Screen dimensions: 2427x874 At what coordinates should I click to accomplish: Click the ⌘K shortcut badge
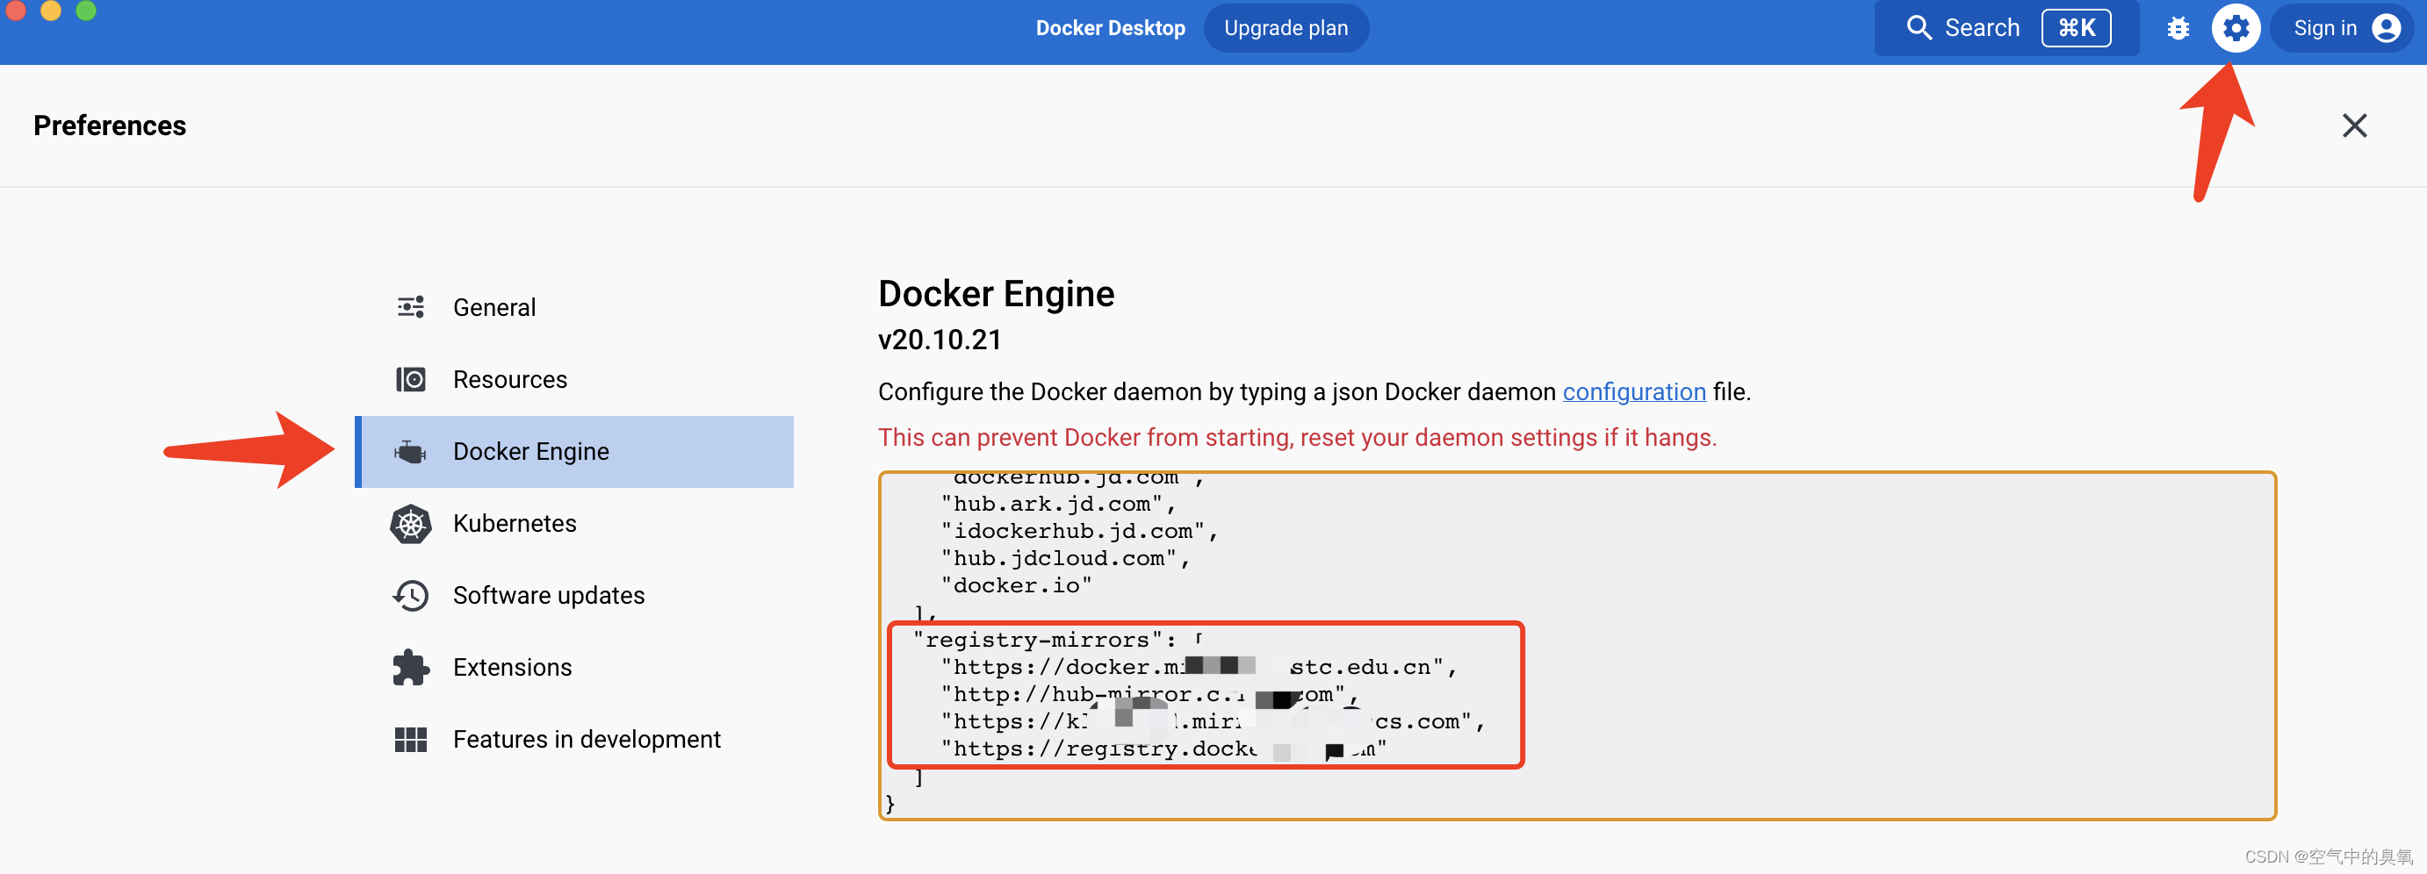(x=2076, y=28)
